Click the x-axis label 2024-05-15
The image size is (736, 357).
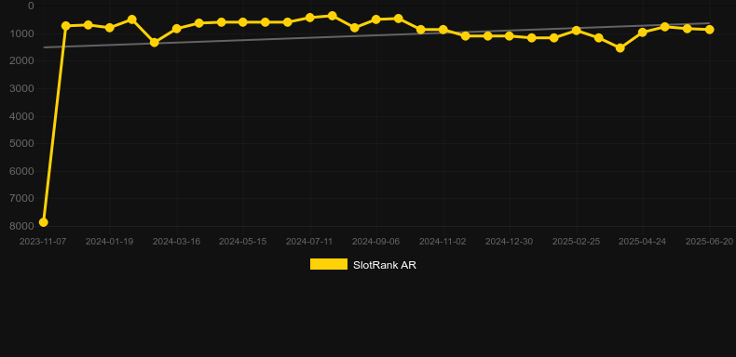[x=242, y=242]
